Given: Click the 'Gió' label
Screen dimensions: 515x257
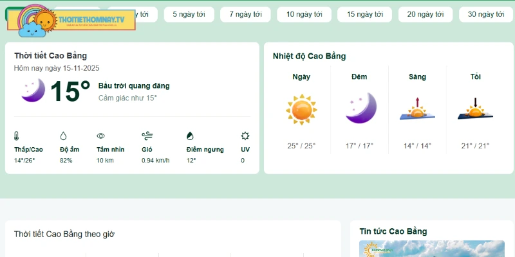Looking at the screenshot, I should (147, 150).
